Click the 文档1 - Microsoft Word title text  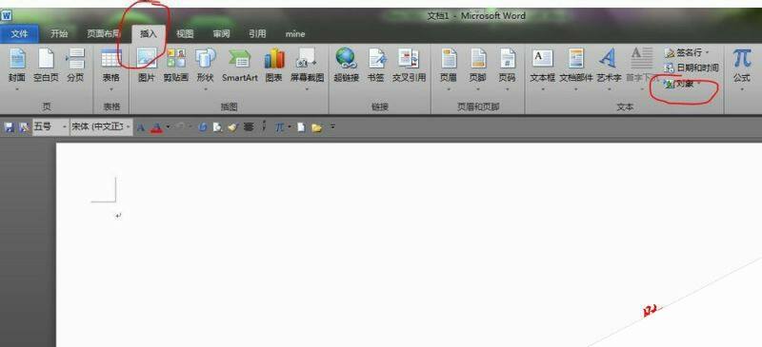pyautogui.click(x=476, y=16)
